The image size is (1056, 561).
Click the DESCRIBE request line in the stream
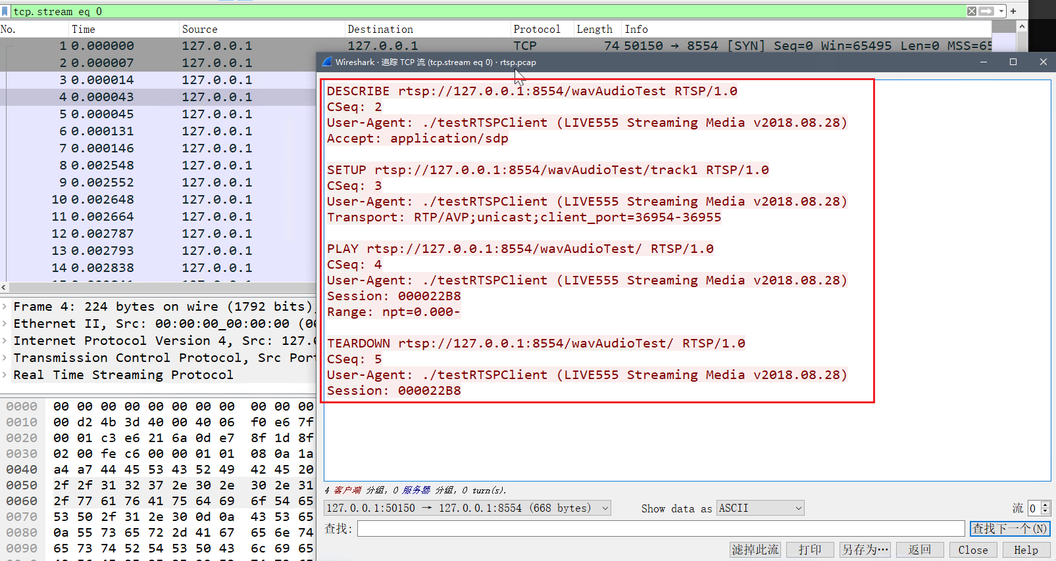click(532, 91)
